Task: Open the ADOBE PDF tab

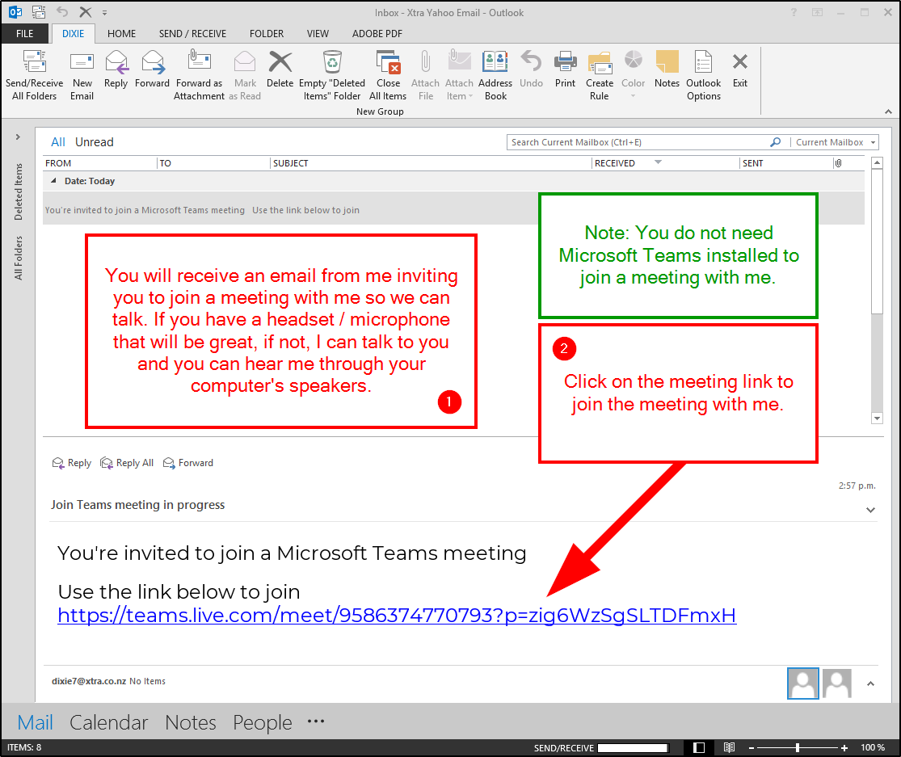Action: 377,33
